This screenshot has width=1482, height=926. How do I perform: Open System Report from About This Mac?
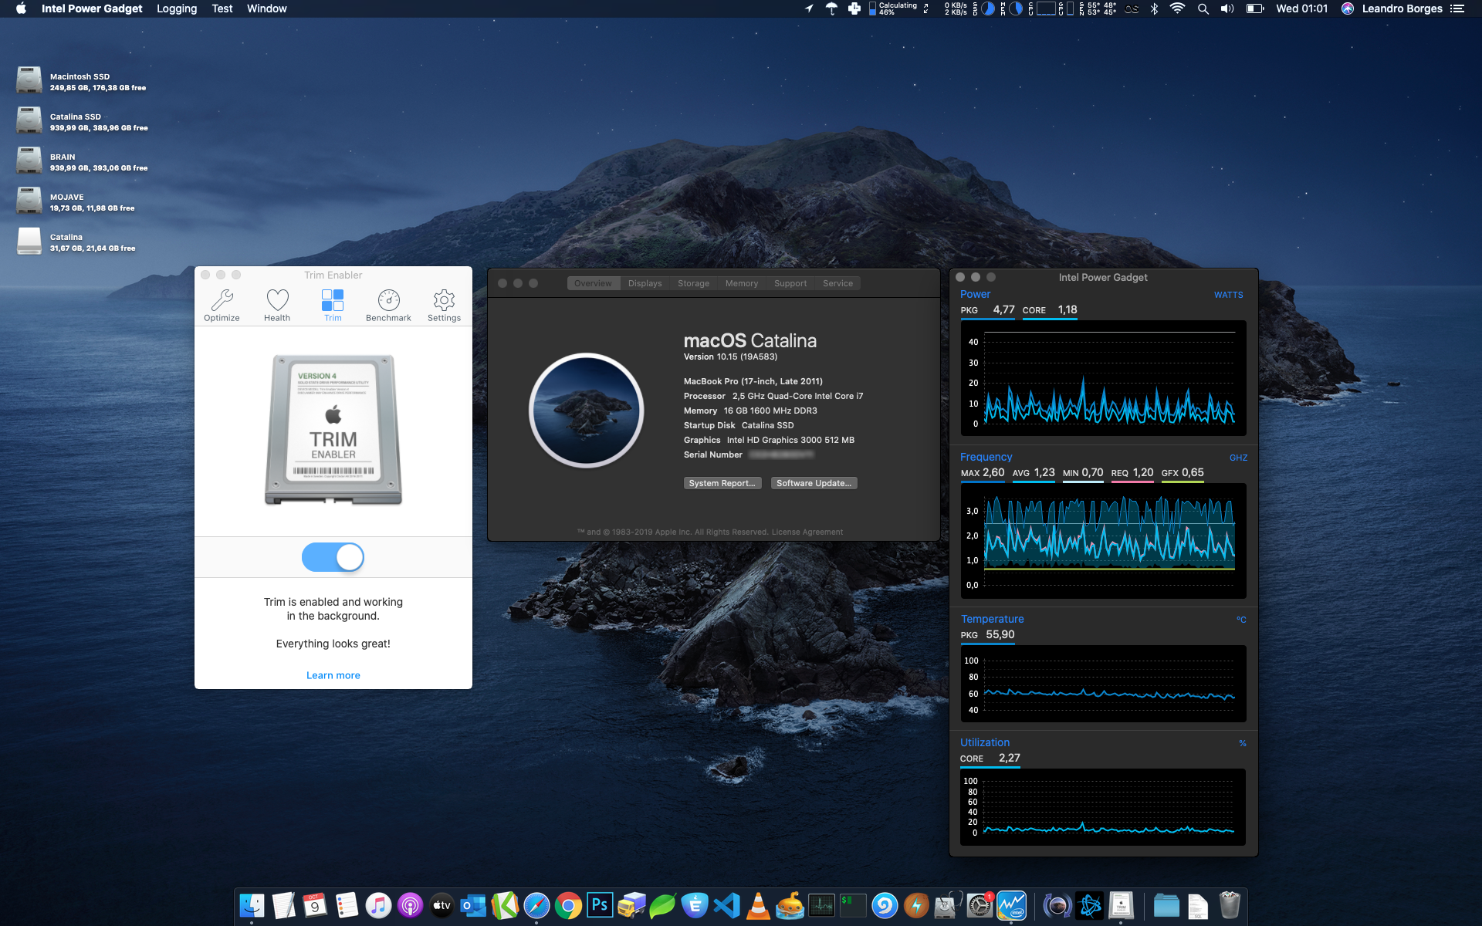[722, 483]
